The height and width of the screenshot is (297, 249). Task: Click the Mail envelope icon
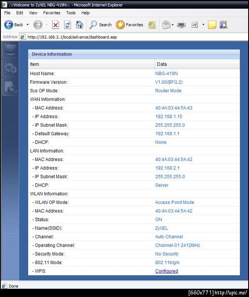coord(166,25)
